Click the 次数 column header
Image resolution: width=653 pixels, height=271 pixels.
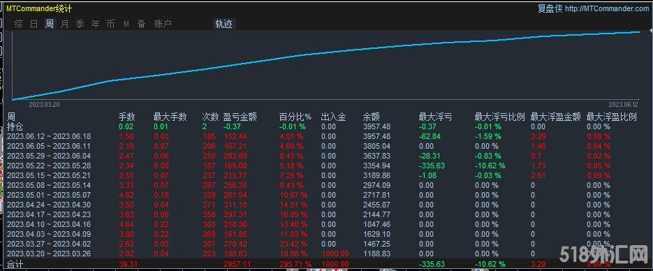point(210,117)
